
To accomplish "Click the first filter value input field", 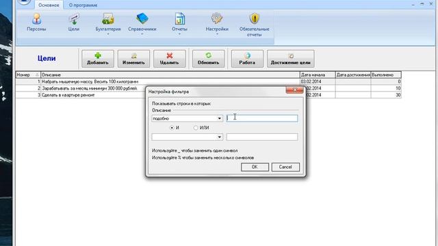I will coord(262,118).
